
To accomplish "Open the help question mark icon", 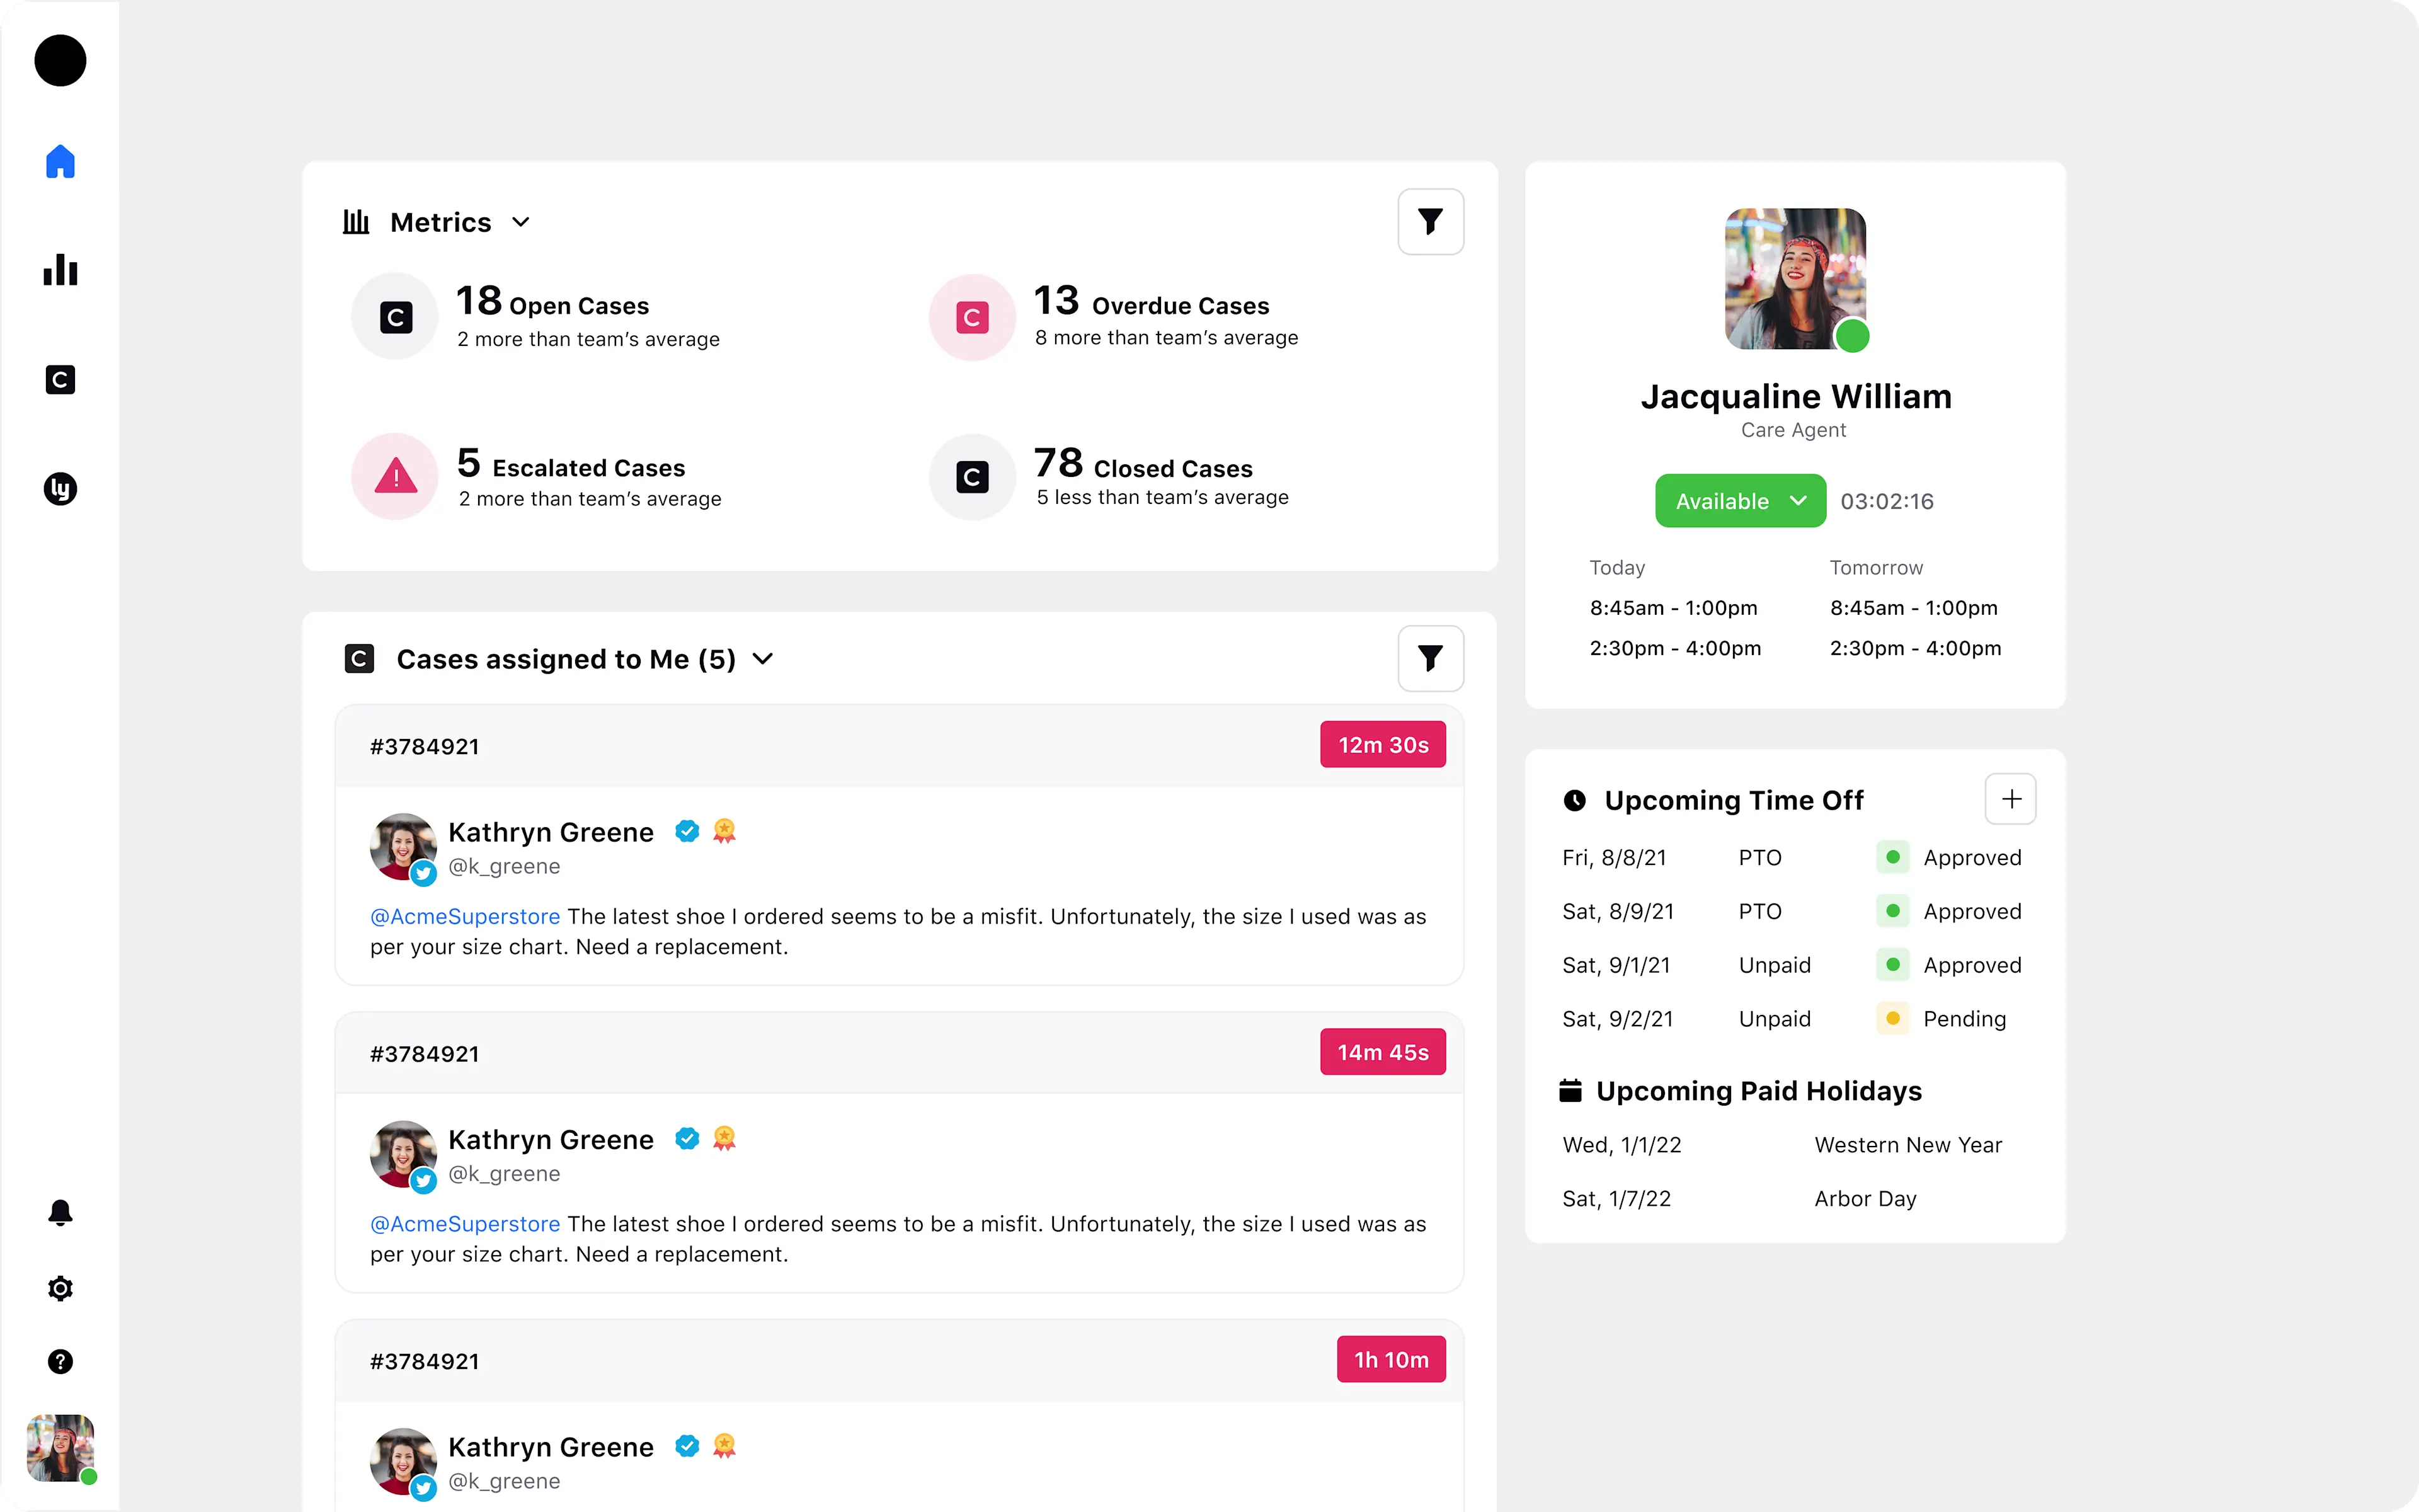I will click(60, 1361).
